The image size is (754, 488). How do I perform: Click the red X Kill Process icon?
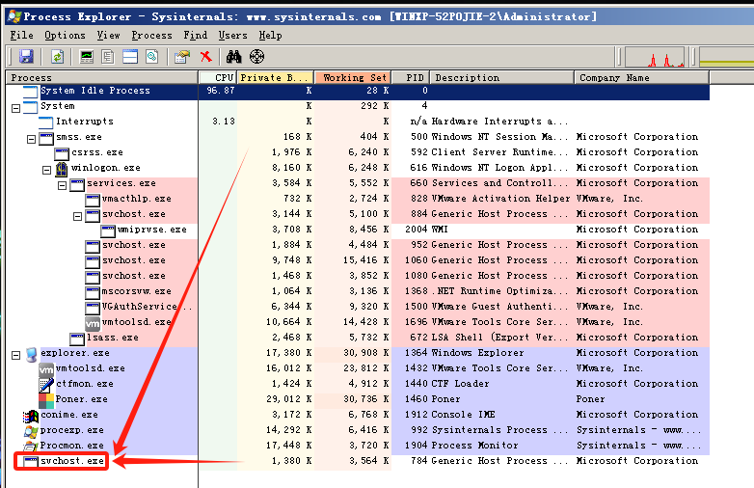click(x=205, y=57)
